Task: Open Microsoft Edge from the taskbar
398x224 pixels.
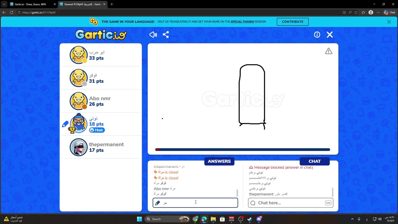Action: coord(204,219)
